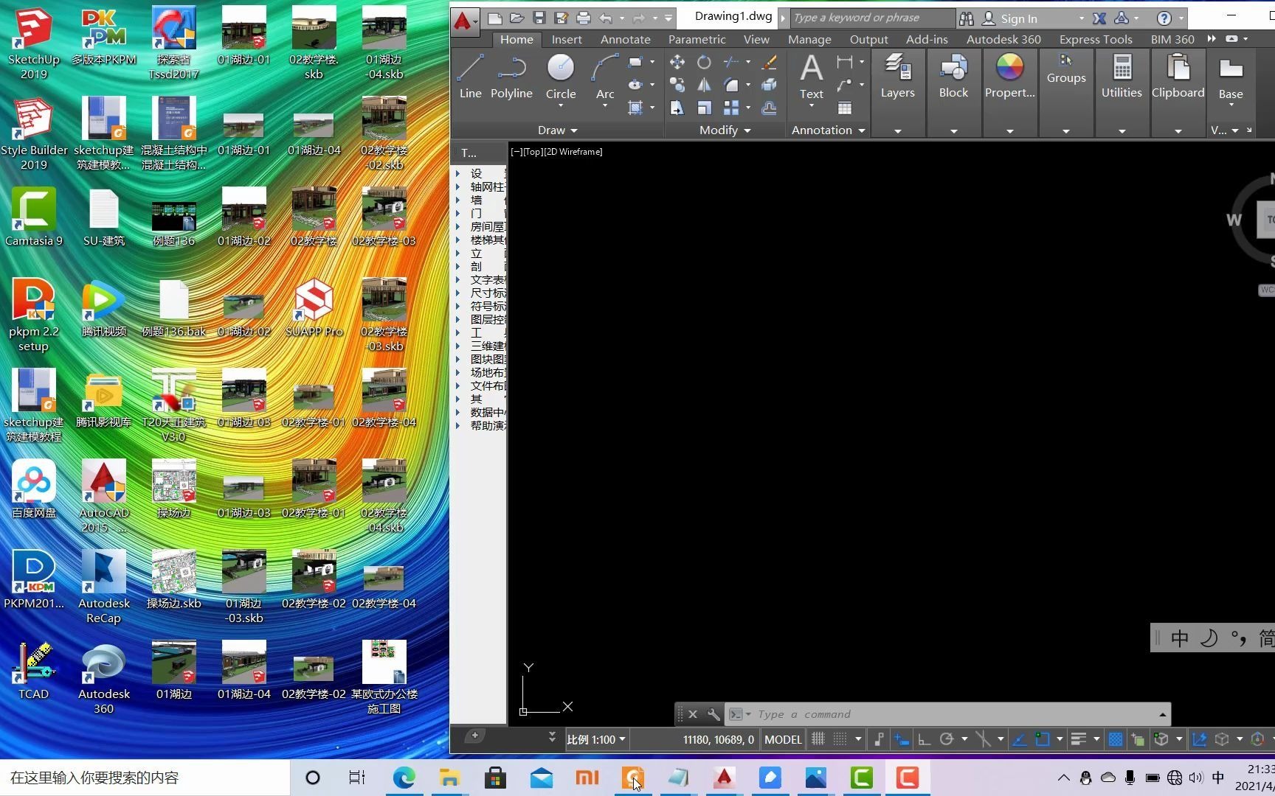Expand the 尺寸标 sidebar item
Viewport: 1275px width, 796px height.
(458, 293)
